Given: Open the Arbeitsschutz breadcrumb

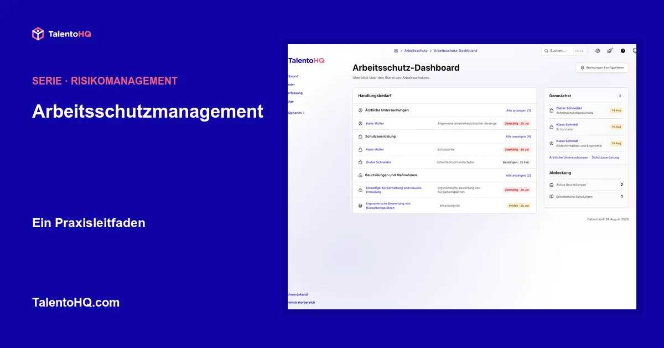Looking at the screenshot, I should [416, 51].
